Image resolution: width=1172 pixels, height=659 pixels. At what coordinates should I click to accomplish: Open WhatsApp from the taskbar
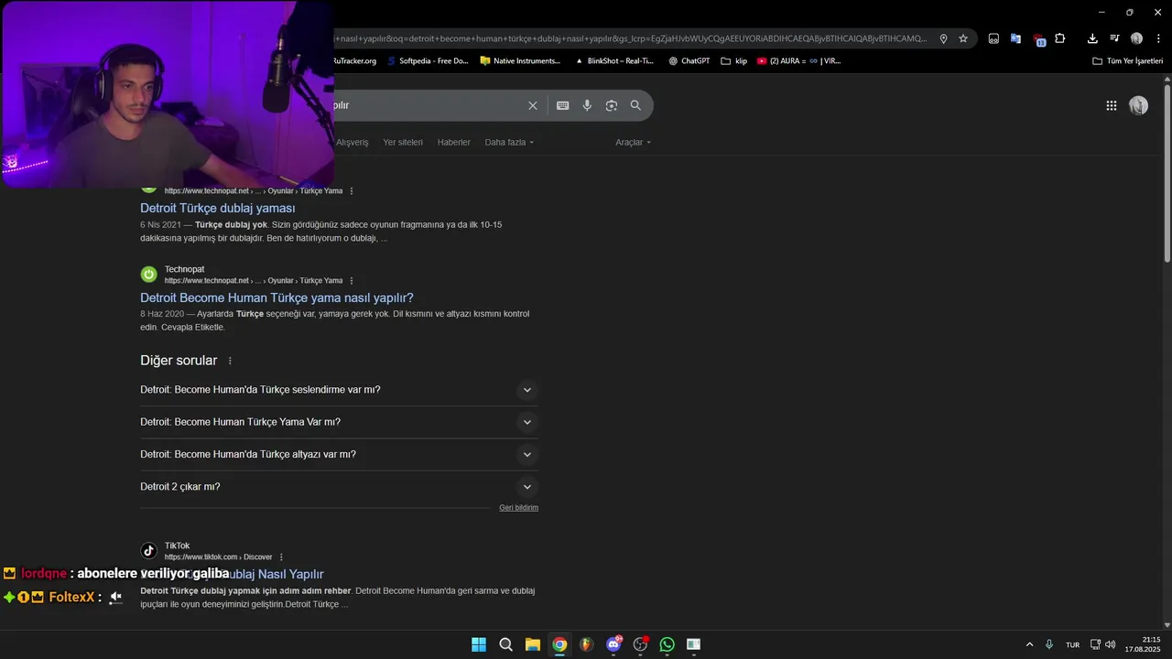[x=667, y=644]
